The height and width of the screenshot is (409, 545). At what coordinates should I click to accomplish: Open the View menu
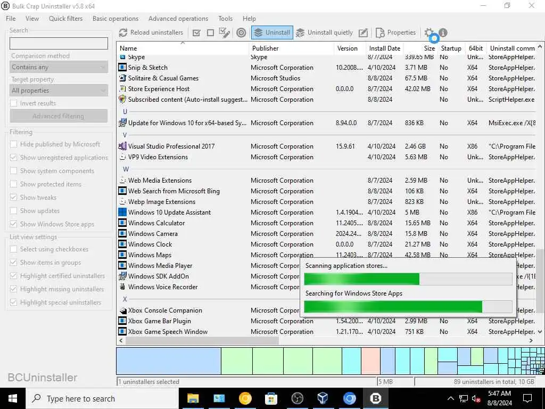32,19
